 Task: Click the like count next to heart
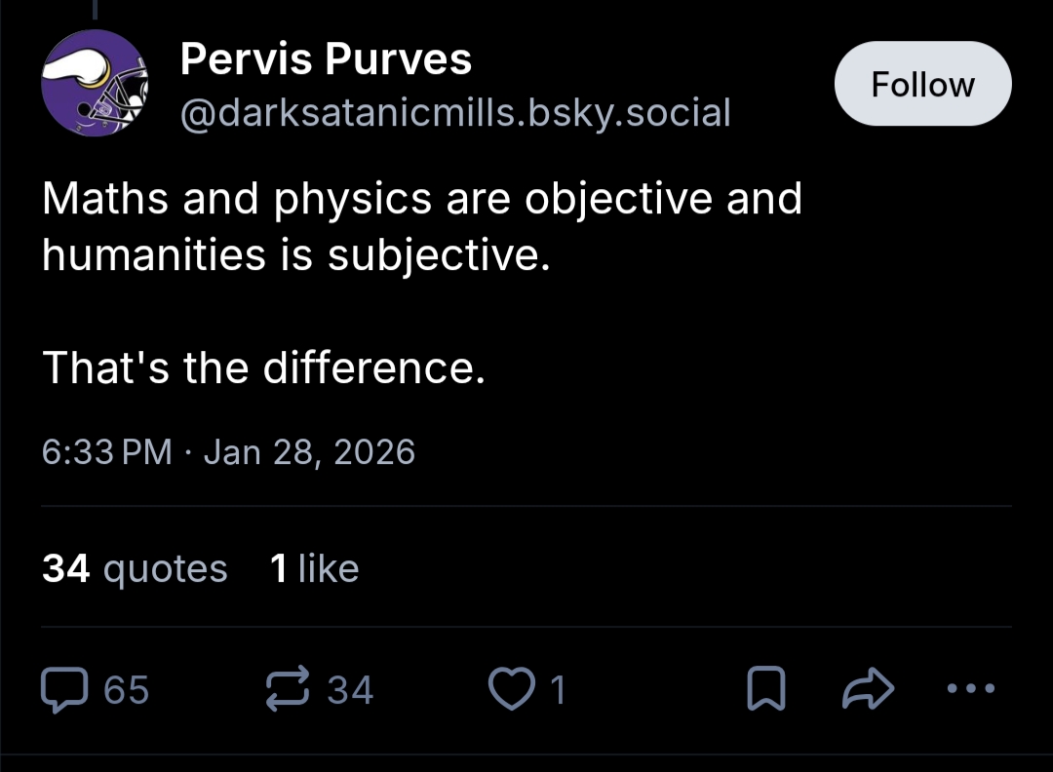pos(558,690)
